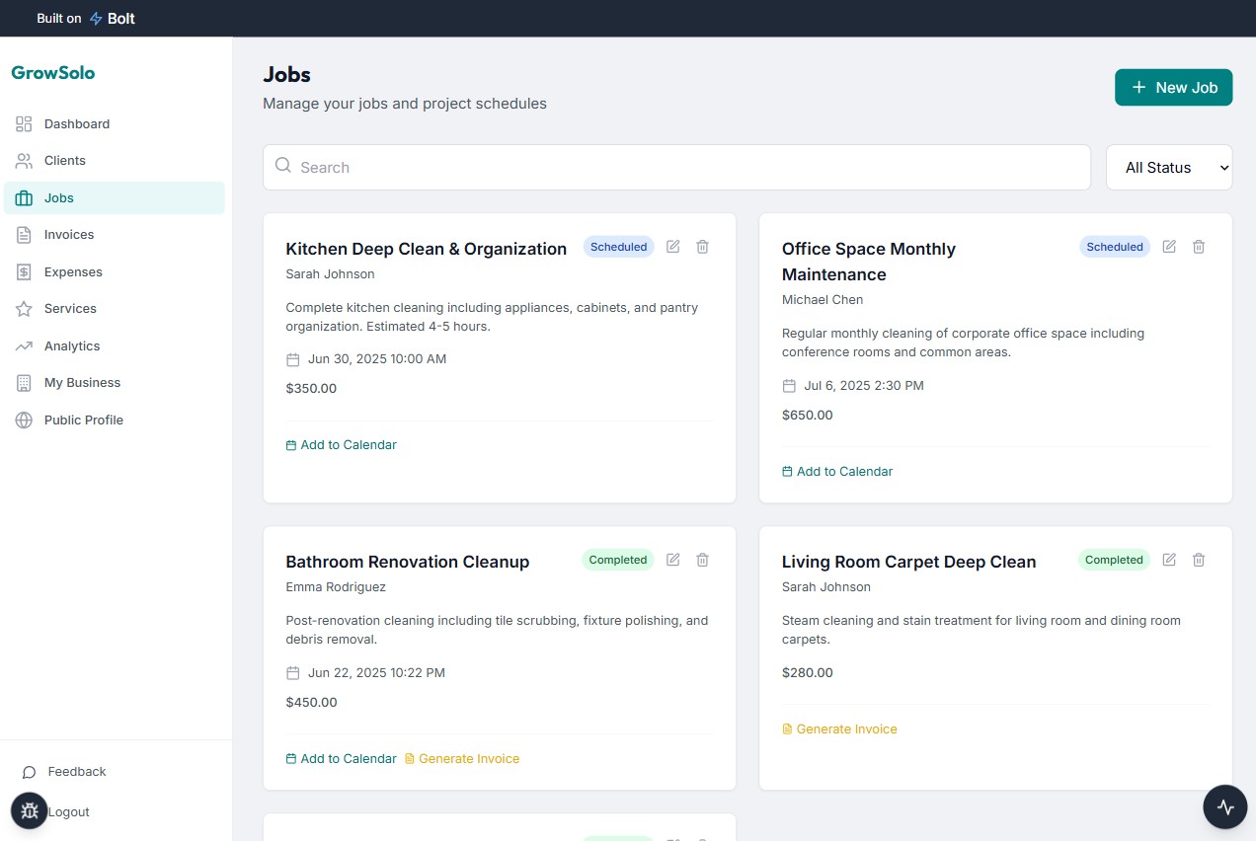Click the Jun 22, 2025 10:22 PM date
1256x841 pixels.
(x=376, y=673)
